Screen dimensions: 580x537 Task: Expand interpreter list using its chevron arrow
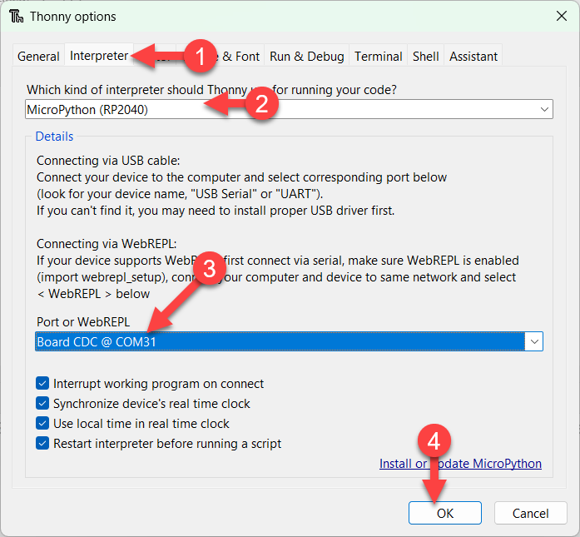pos(544,109)
